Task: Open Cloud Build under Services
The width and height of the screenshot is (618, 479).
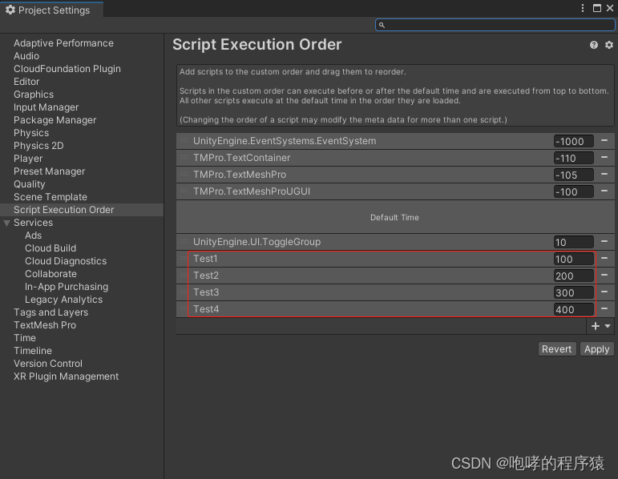Action: click(50, 248)
